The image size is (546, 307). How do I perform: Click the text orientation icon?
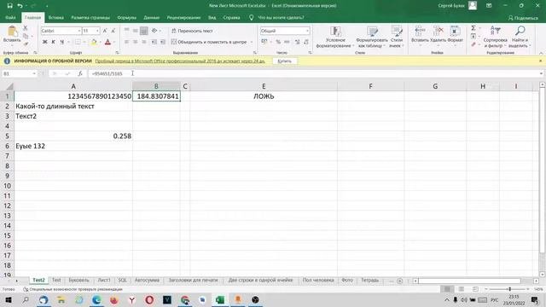(154, 31)
